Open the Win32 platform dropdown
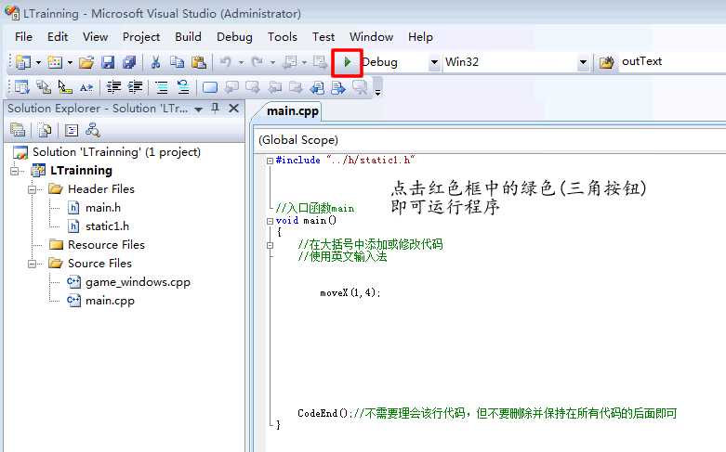726x452 pixels. 583,62
